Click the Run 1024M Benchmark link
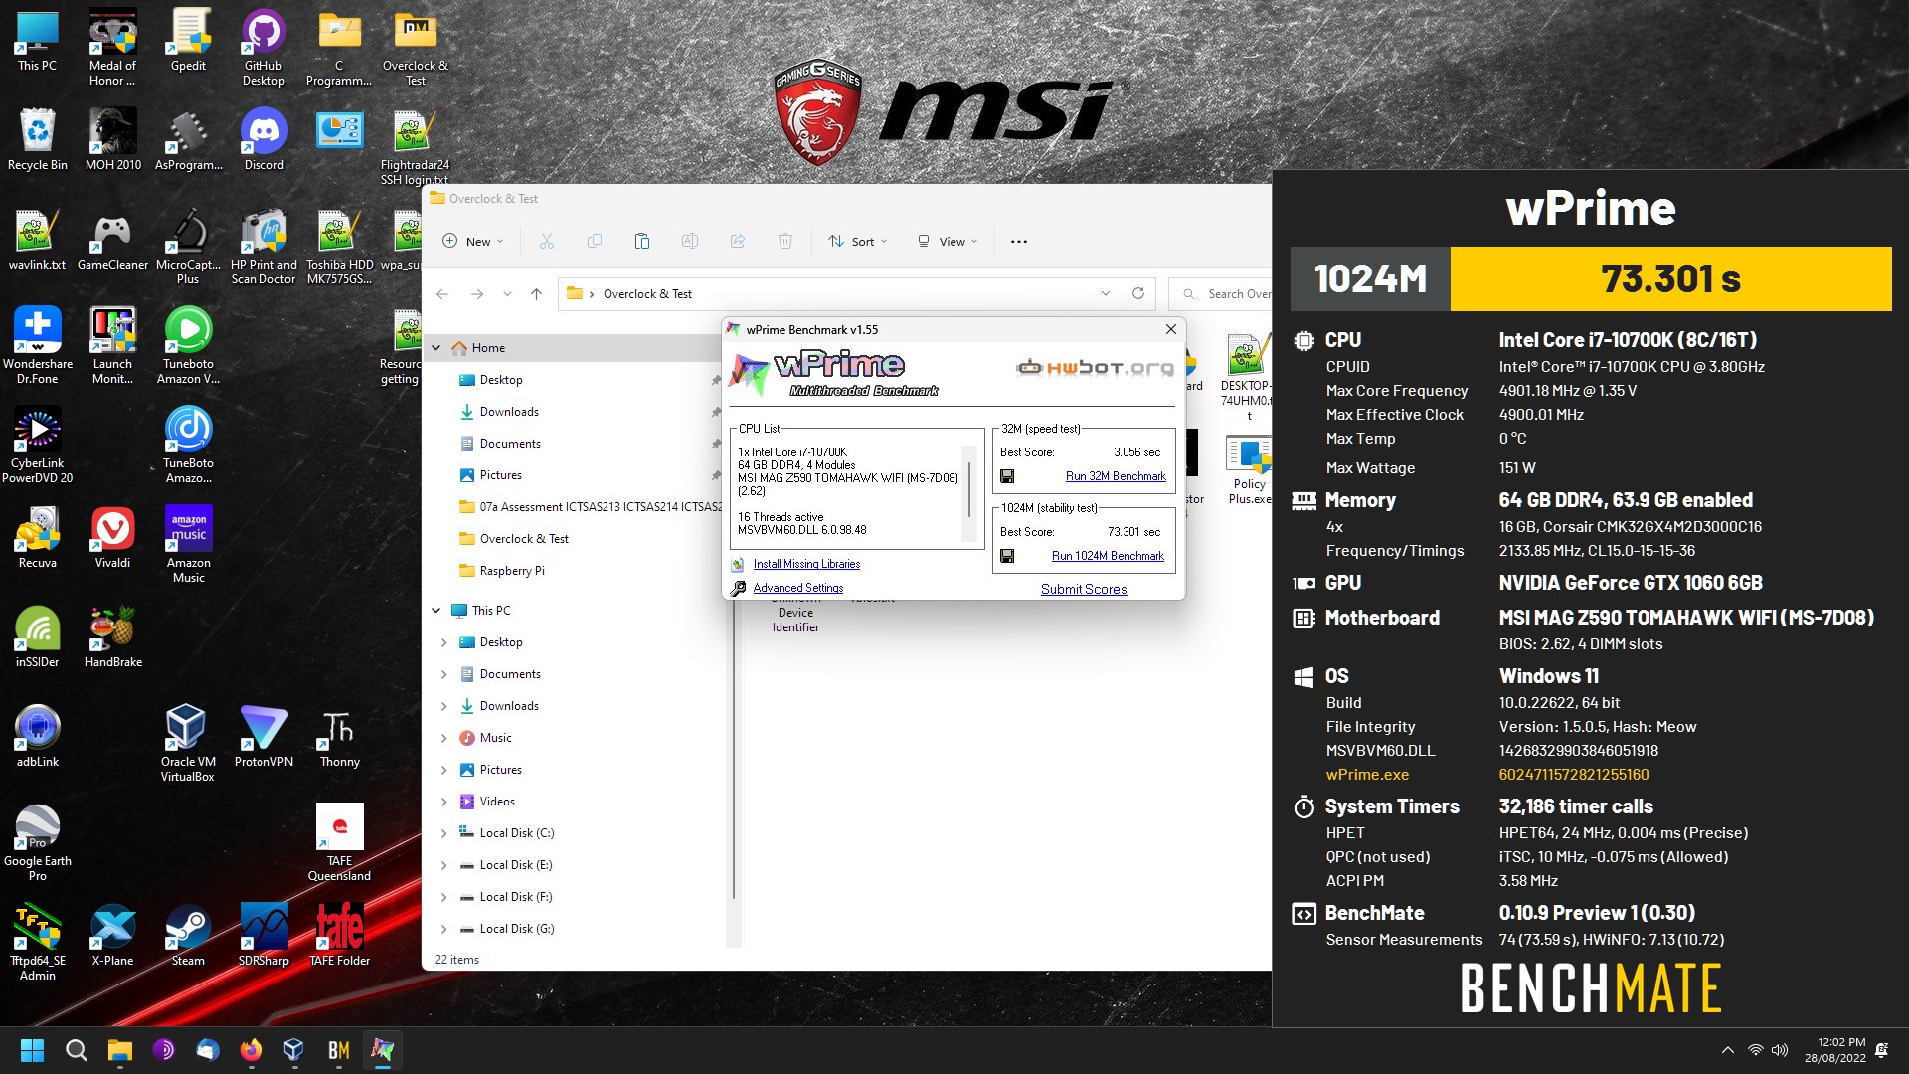The height and width of the screenshot is (1074, 1909). [1108, 556]
